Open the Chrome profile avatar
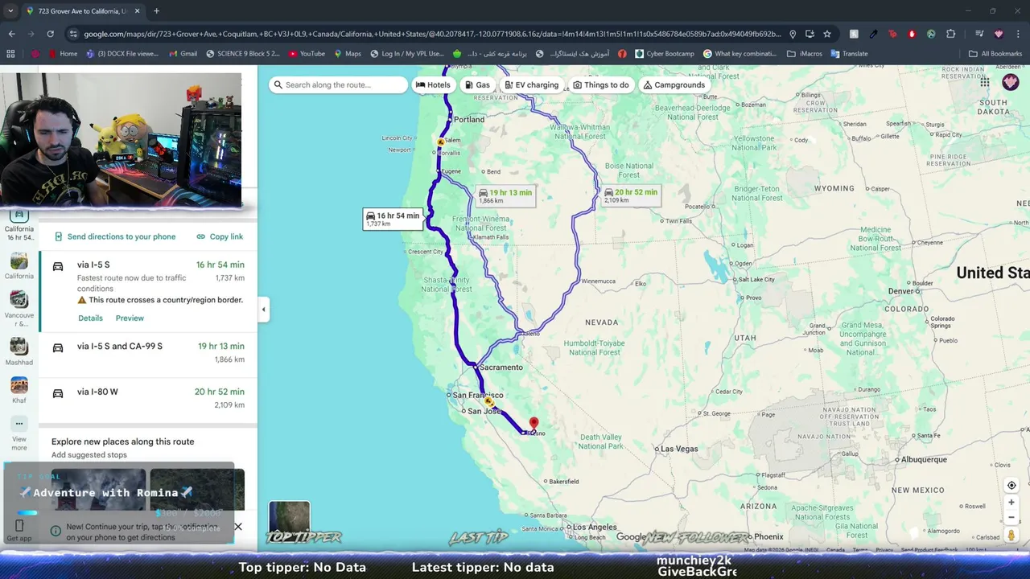1030x579 pixels. (x=999, y=34)
